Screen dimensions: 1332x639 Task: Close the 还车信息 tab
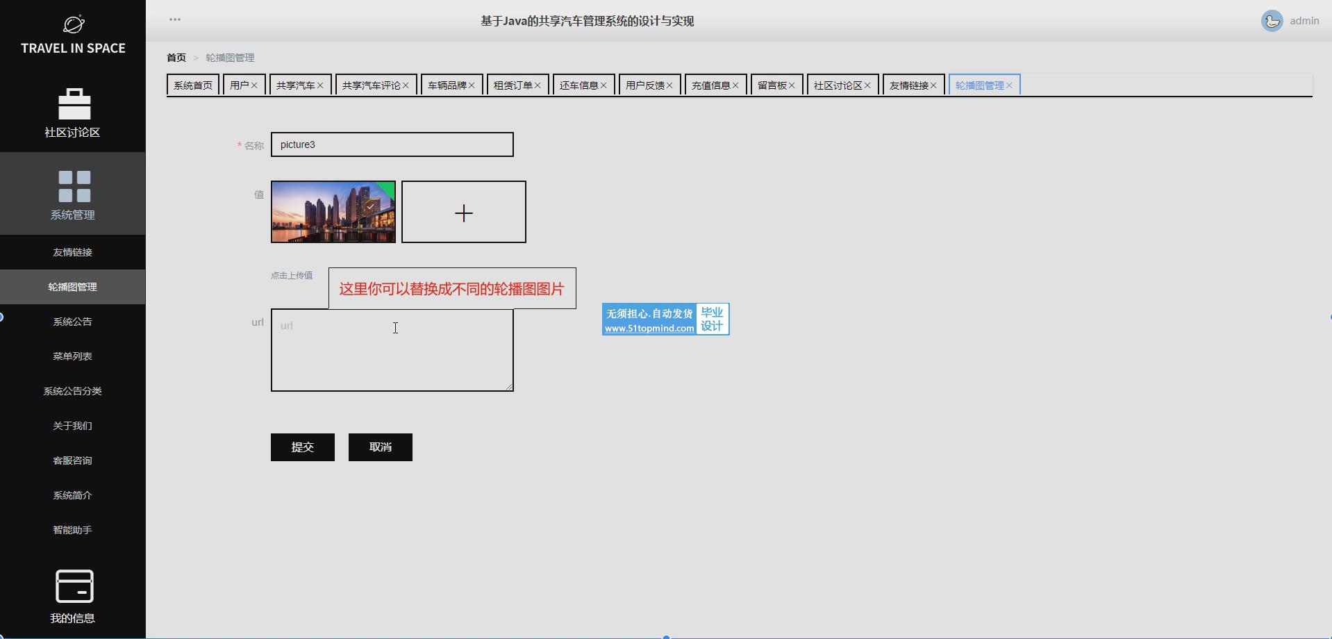click(x=603, y=85)
